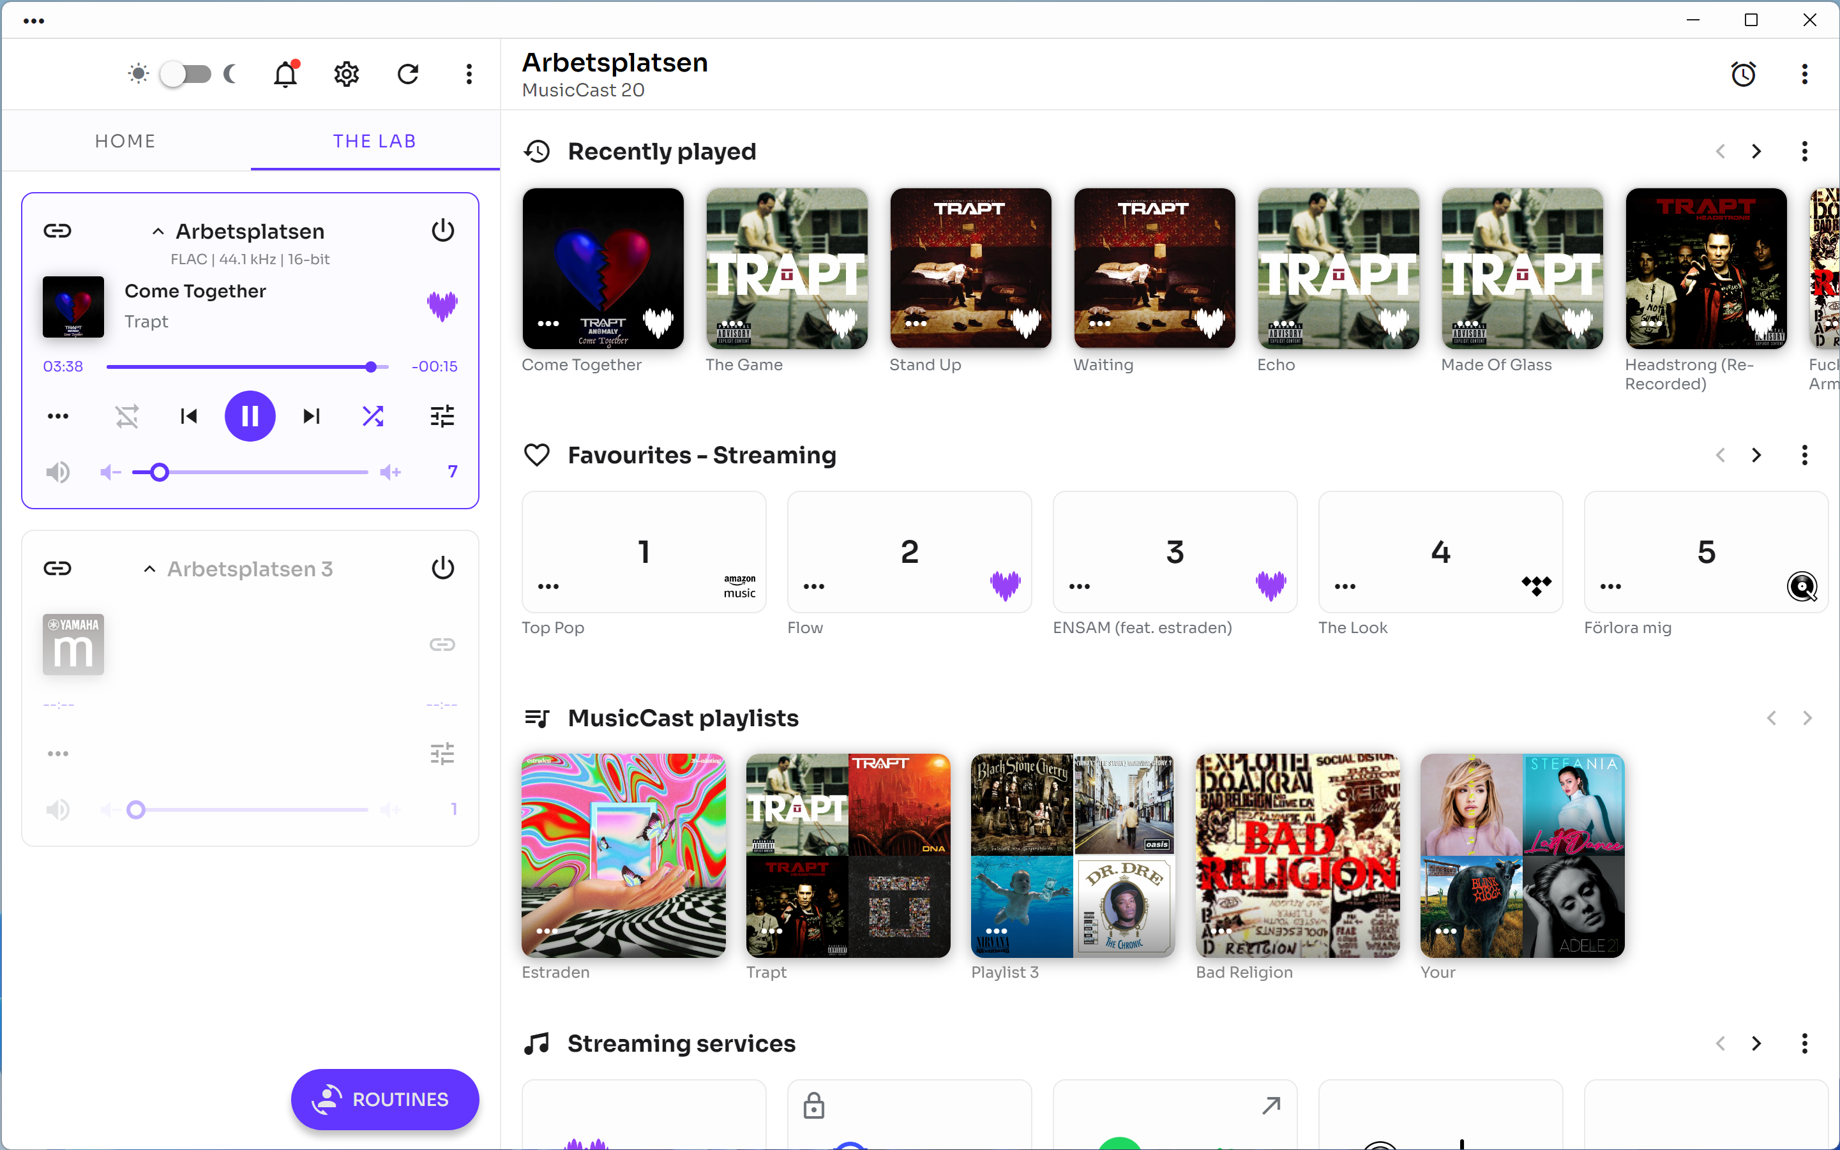
Task: Select favourite 5 Förlora mig
Action: (1706, 552)
